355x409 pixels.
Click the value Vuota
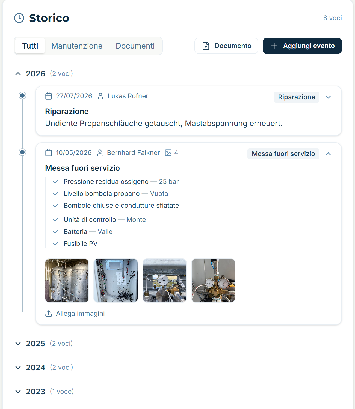point(159,194)
